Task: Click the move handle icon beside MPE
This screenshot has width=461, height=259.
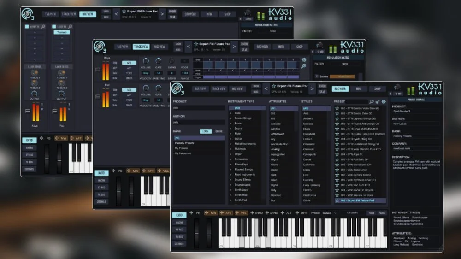Action: click(297, 213)
